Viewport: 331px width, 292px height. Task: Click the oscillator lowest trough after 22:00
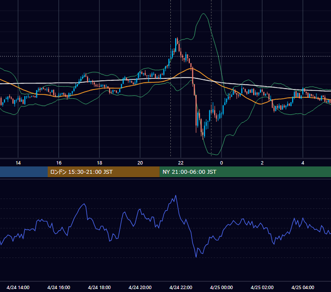[x=196, y=257]
